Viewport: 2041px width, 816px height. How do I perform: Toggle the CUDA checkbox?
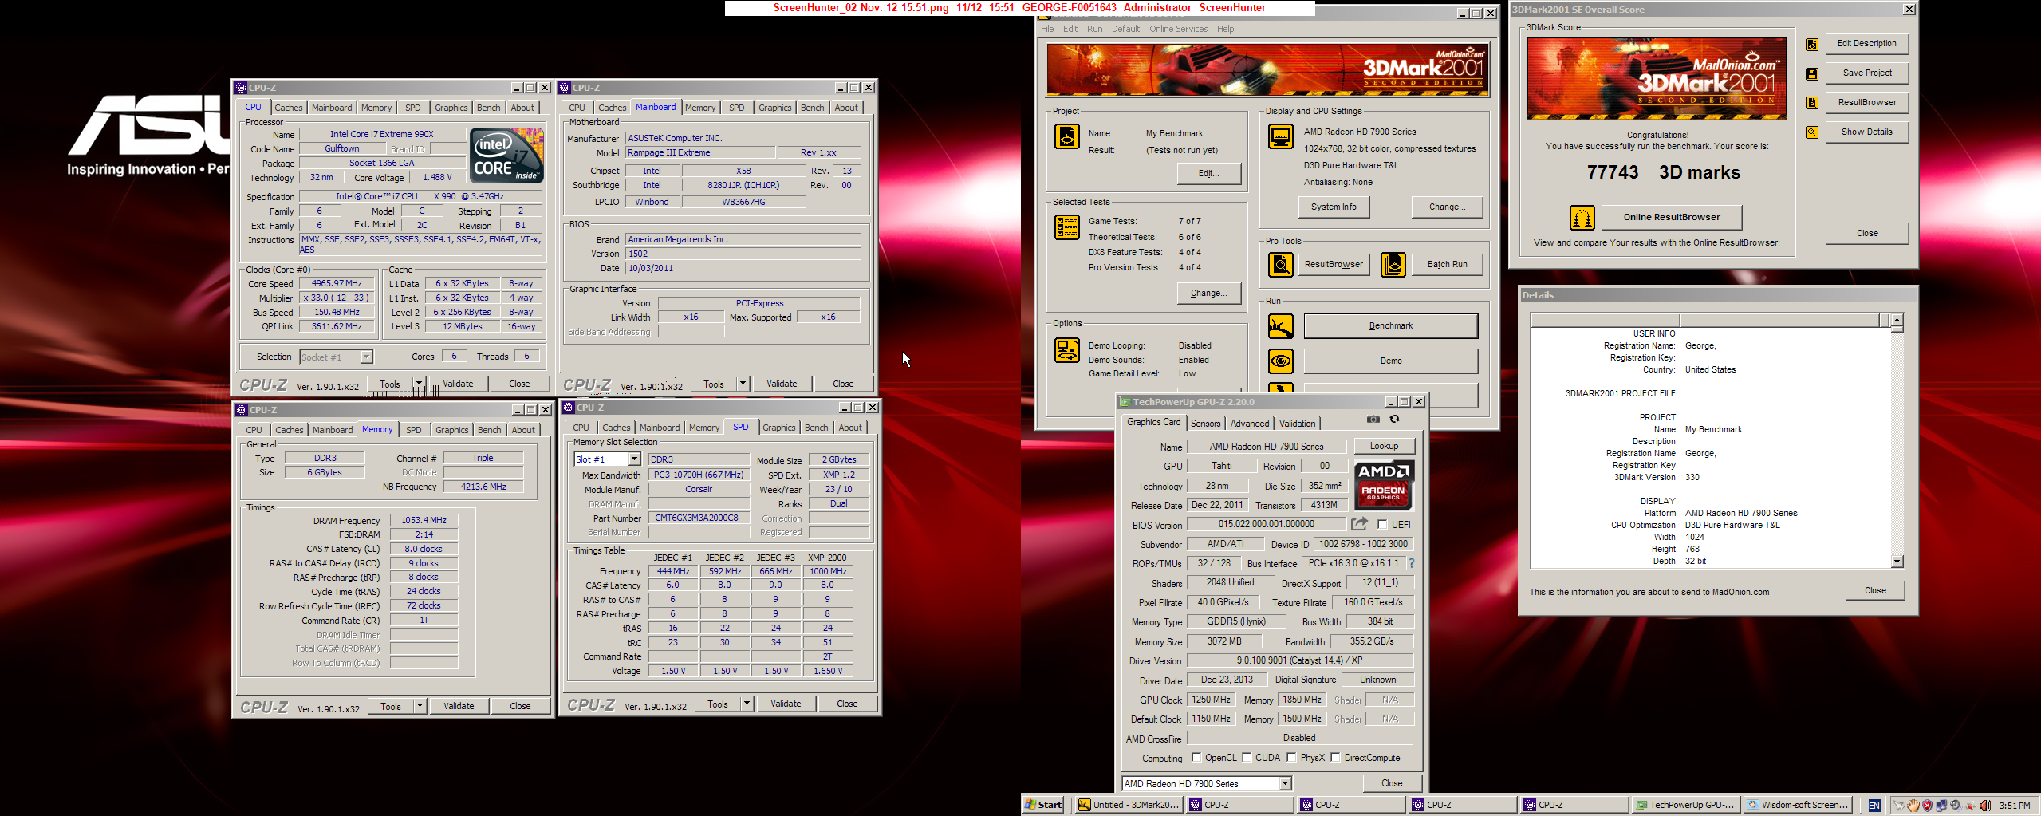1247,758
